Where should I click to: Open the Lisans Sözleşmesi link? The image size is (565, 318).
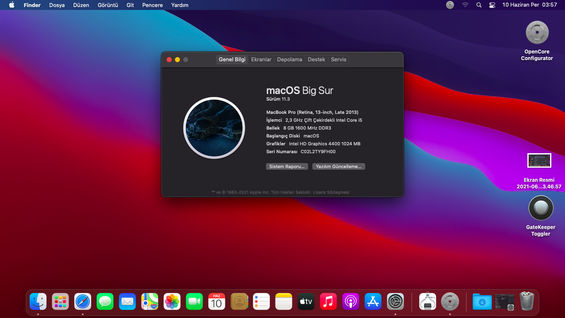(331, 192)
